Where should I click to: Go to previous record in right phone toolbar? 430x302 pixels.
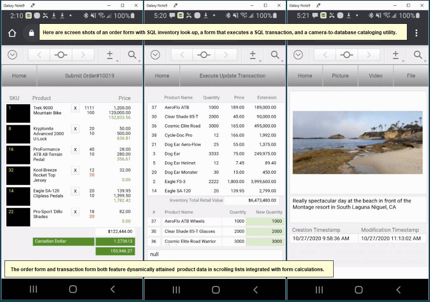click(x=325, y=55)
